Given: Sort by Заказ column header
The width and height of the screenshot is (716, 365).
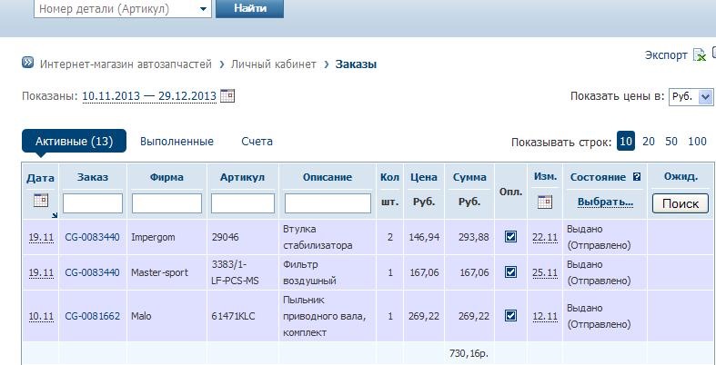Looking at the screenshot, I should [93, 177].
